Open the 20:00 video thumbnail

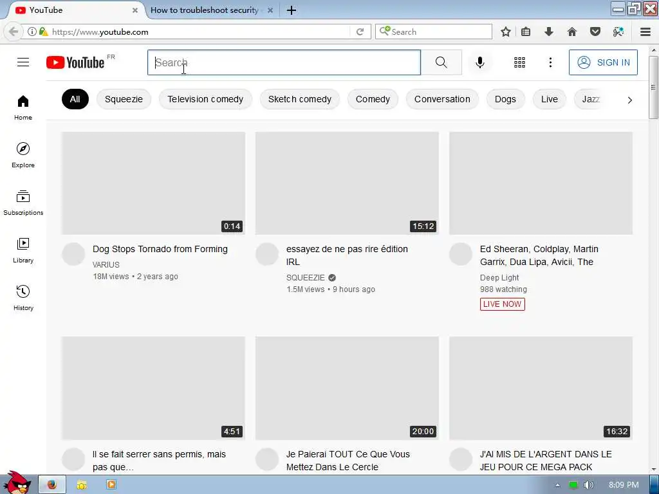click(x=347, y=388)
